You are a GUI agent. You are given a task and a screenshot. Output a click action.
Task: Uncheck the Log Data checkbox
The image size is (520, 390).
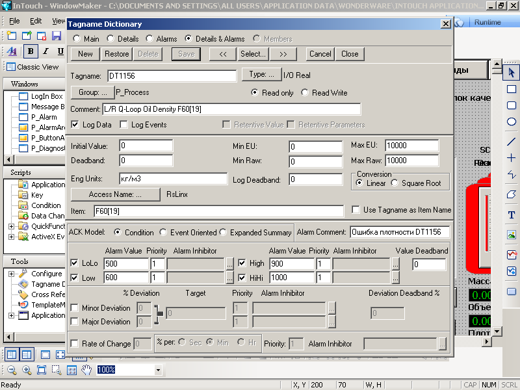(75, 125)
